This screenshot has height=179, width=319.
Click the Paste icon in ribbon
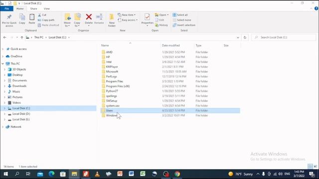tap(32, 17)
